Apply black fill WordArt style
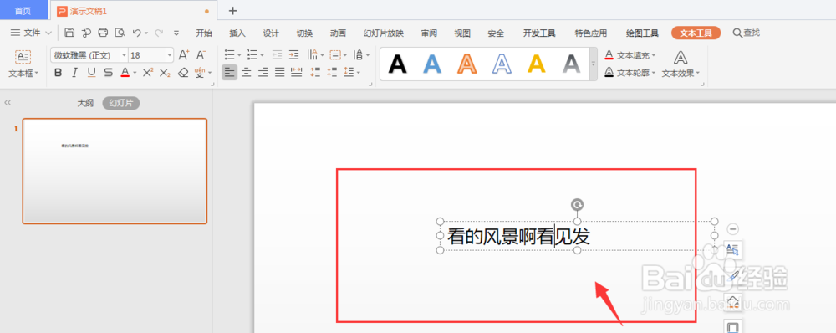Viewport: 836px width, 333px height. [x=397, y=64]
